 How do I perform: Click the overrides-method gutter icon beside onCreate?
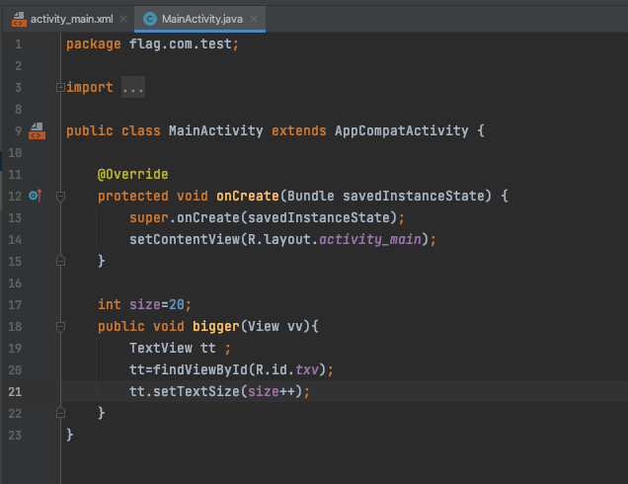coord(37,197)
